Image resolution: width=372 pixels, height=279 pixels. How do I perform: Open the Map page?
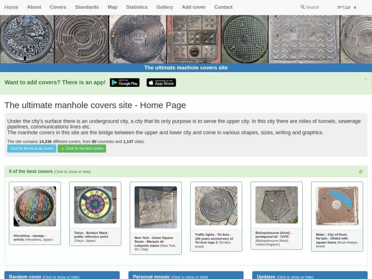pyautogui.click(x=113, y=7)
